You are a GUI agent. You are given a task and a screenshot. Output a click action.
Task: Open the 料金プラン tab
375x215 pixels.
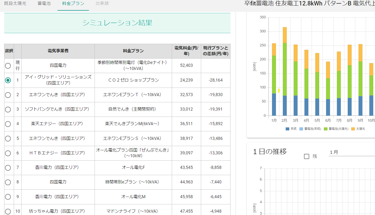[73, 4]
